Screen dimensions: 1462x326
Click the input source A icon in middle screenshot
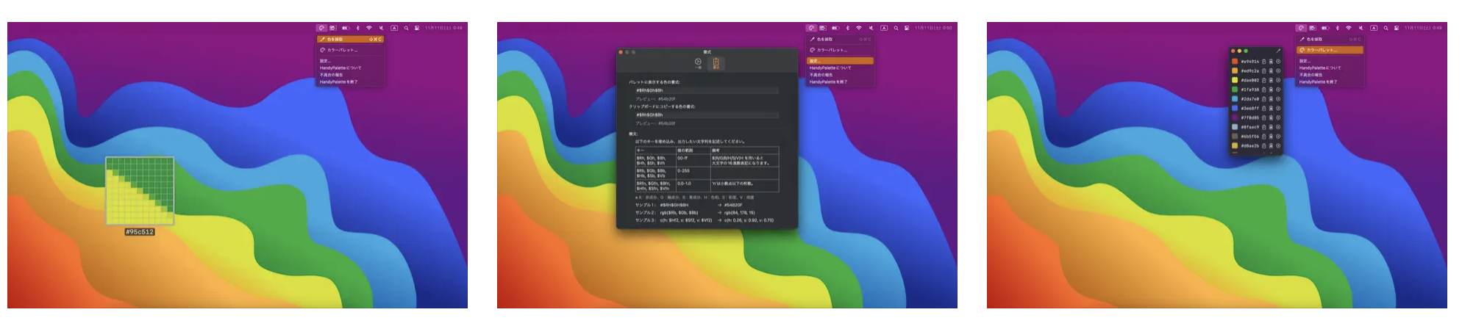884,28
